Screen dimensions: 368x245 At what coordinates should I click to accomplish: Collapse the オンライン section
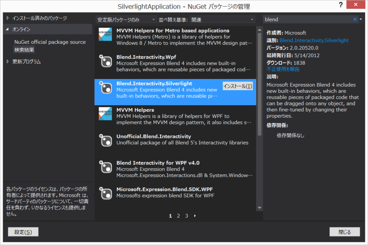pos(7,29)
